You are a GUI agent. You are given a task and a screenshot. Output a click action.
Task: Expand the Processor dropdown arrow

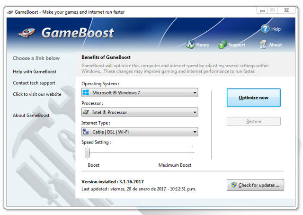click(195, 112)
